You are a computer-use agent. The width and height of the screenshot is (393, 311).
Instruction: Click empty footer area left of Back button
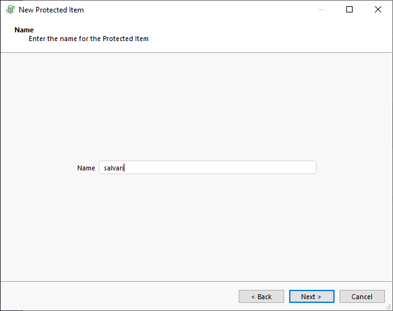click(118, 297)
